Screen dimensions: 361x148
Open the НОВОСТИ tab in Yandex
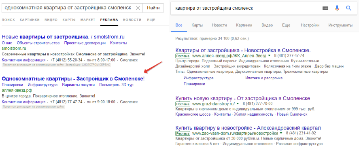pos(132,20)
